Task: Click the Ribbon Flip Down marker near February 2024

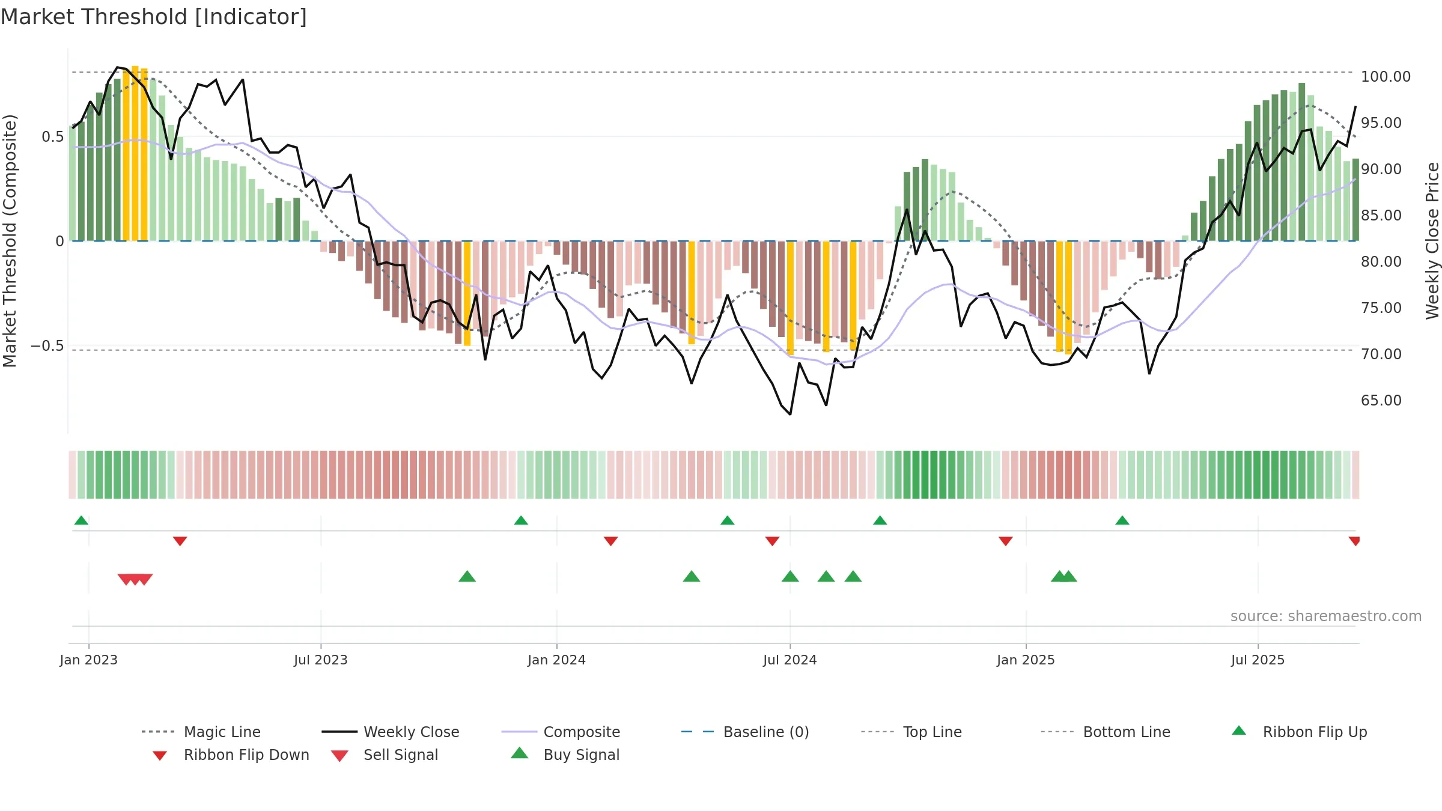Action: click(611, 541)
